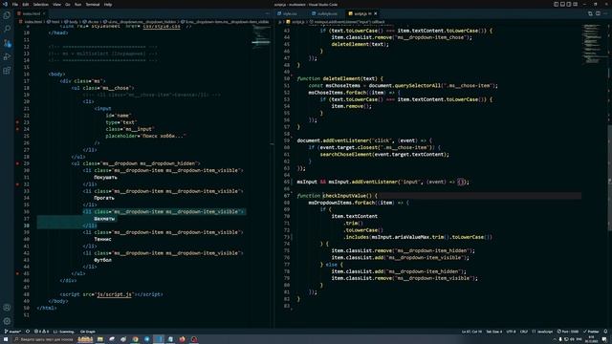Screen dimensions: 612x344
Task: Open the Windows Start button
Action: 6,339
